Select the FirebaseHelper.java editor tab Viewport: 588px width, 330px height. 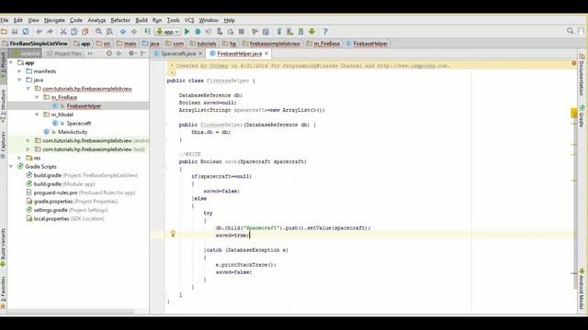coord(239,53)
